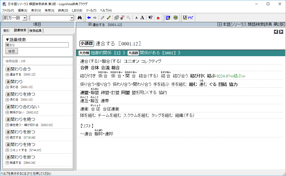Open the 表示(V) menu
This screenshot has width=286, height=176.
point(36,11)
